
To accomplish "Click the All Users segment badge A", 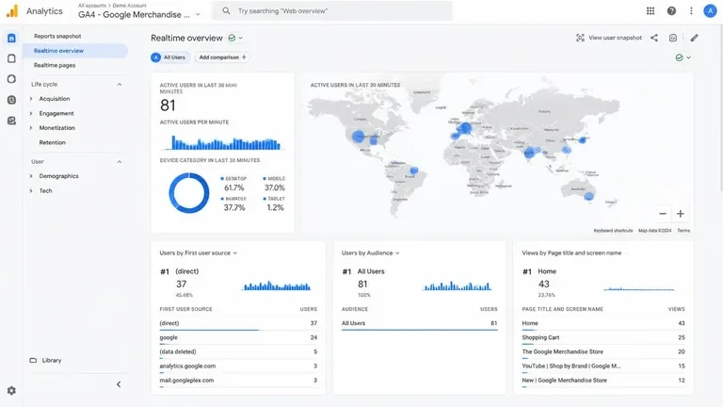I will tap(156, 57).
